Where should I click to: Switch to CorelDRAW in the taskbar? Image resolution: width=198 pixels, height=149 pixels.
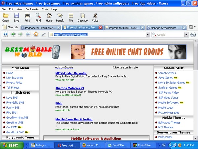[117, 145]
